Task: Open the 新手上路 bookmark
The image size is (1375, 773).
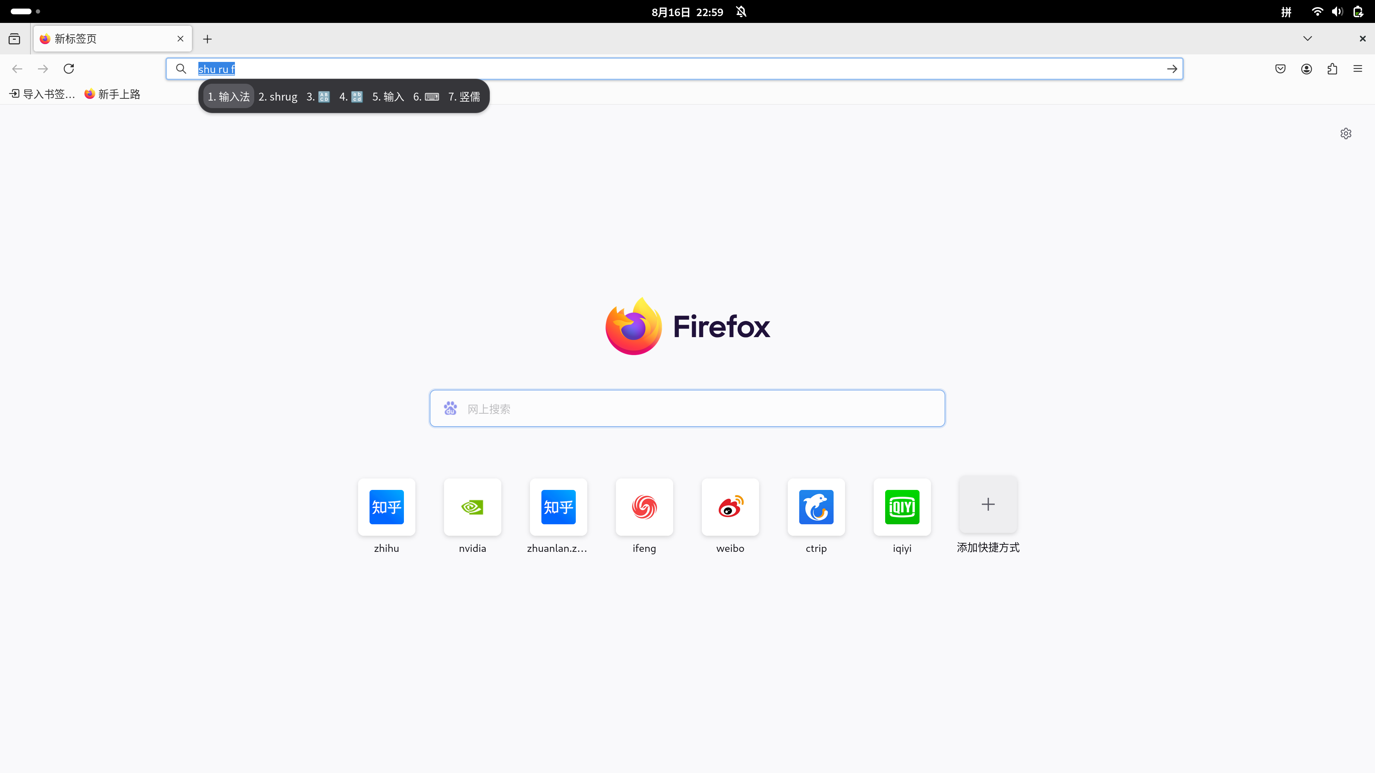Action: pos(112,94)
